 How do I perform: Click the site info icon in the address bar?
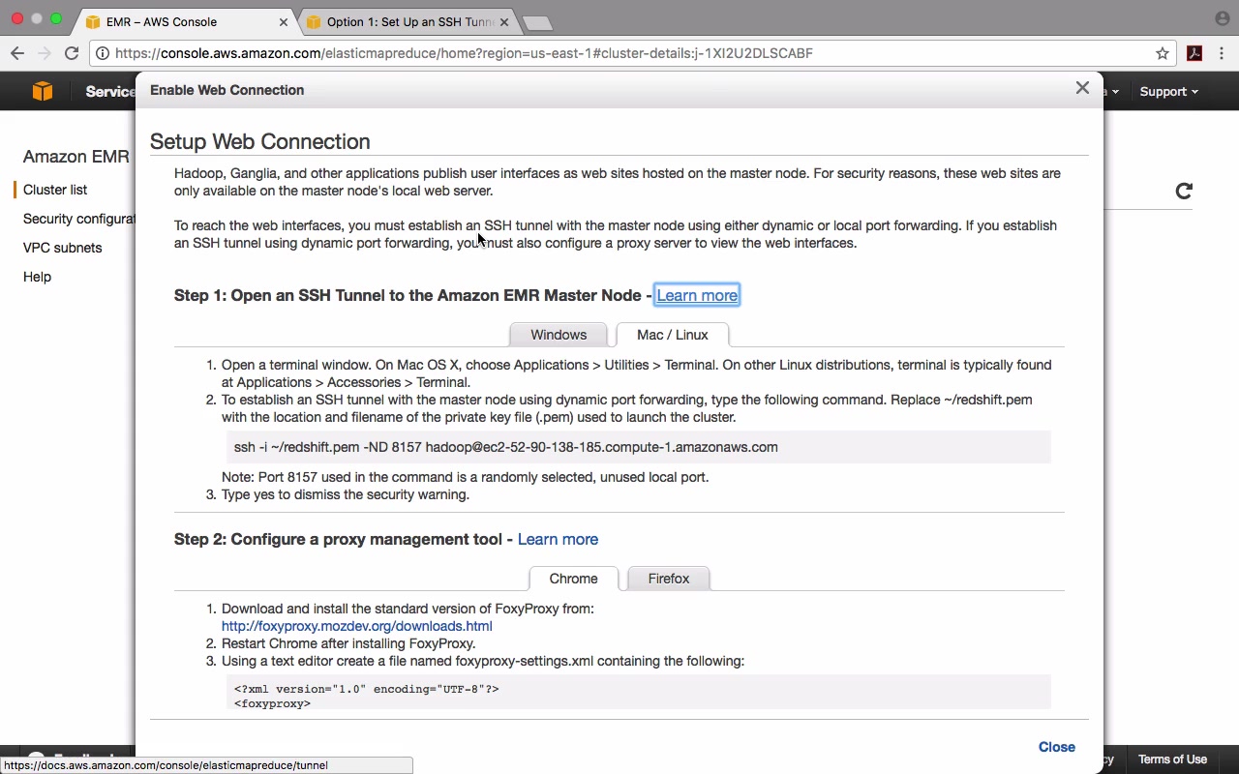click(103, 53)
